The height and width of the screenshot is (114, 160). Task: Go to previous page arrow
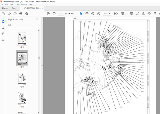point(48,14)
